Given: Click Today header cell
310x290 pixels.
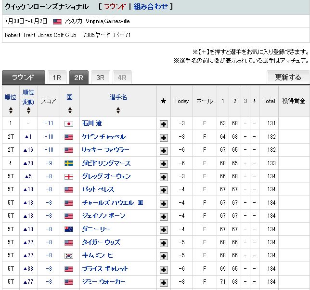Looking at the screenshot, I should (181, 101).
